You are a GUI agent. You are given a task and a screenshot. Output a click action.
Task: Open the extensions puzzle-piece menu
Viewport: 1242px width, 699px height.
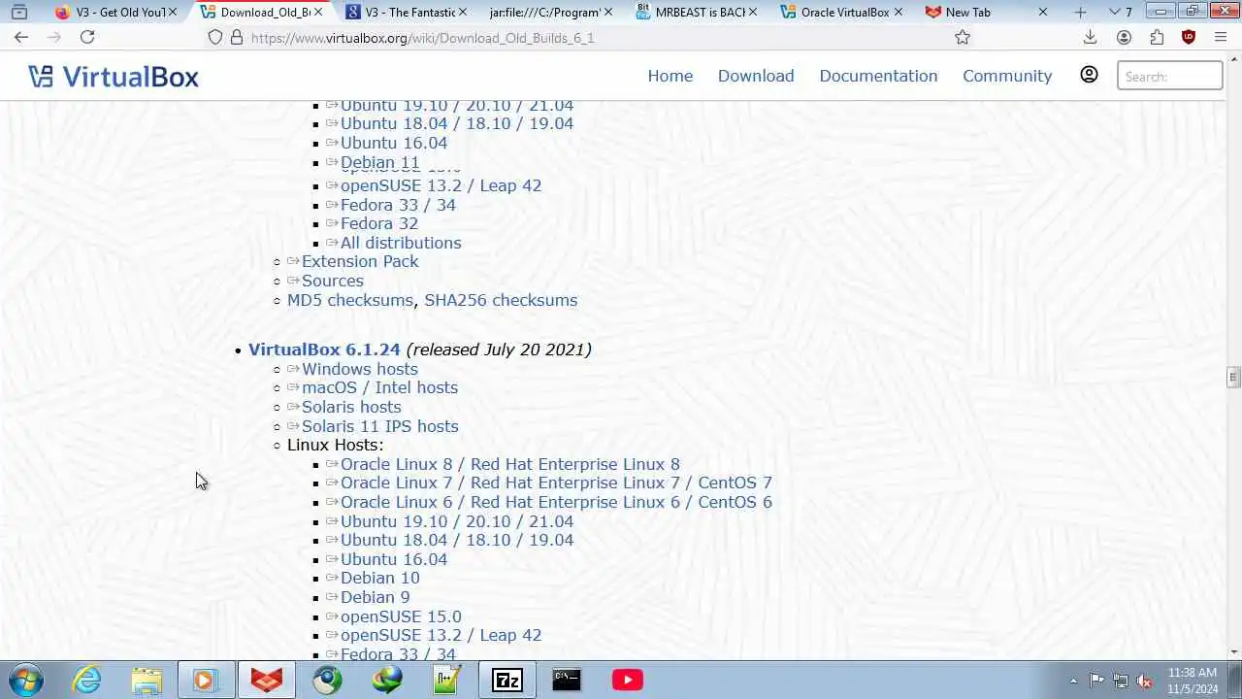click(x=1157, y=37)
